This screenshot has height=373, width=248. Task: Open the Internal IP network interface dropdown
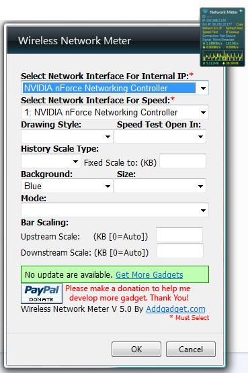coord(115,88)
